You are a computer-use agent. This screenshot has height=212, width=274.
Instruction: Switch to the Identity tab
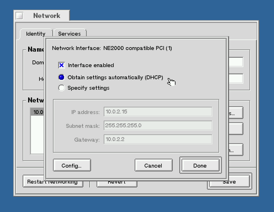(x=35, y=34)
